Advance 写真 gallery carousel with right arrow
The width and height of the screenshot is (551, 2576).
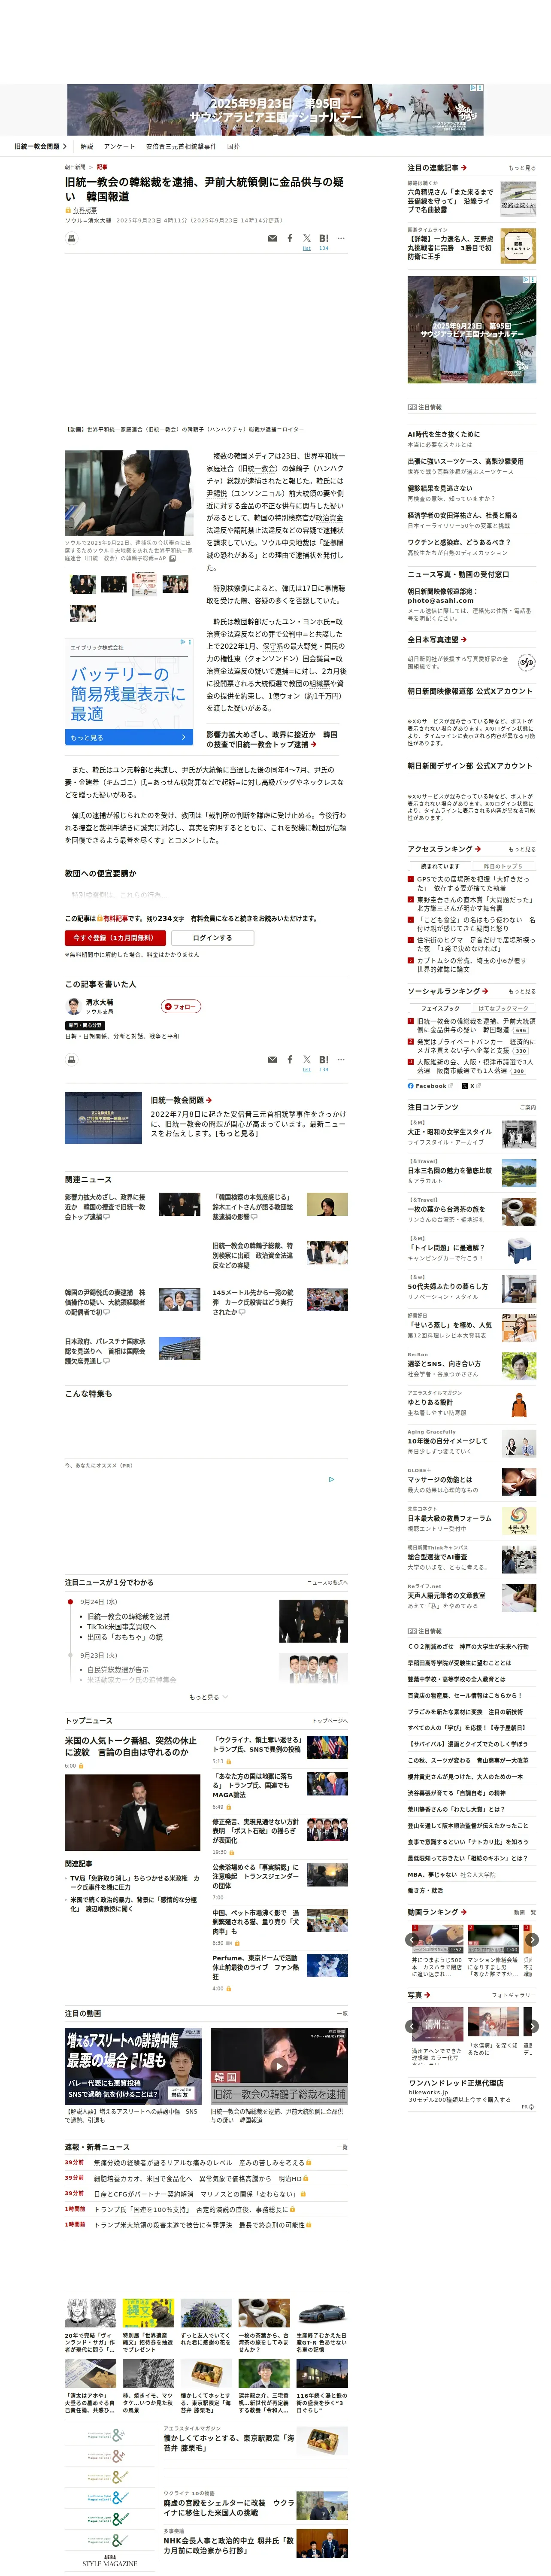coord(532,2026)
